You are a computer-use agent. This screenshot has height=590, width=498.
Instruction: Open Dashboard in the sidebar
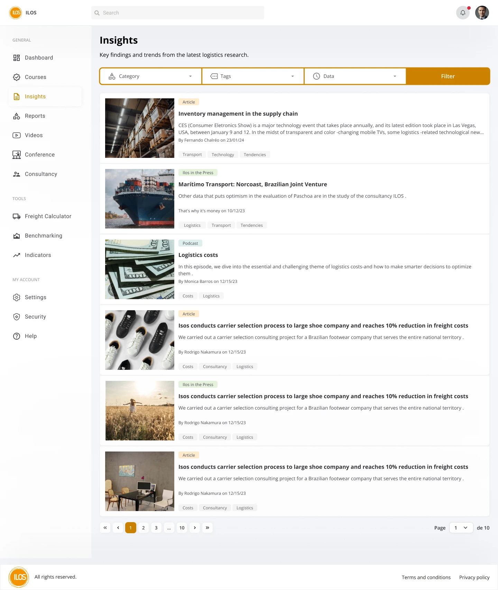(x=45, y=58)
